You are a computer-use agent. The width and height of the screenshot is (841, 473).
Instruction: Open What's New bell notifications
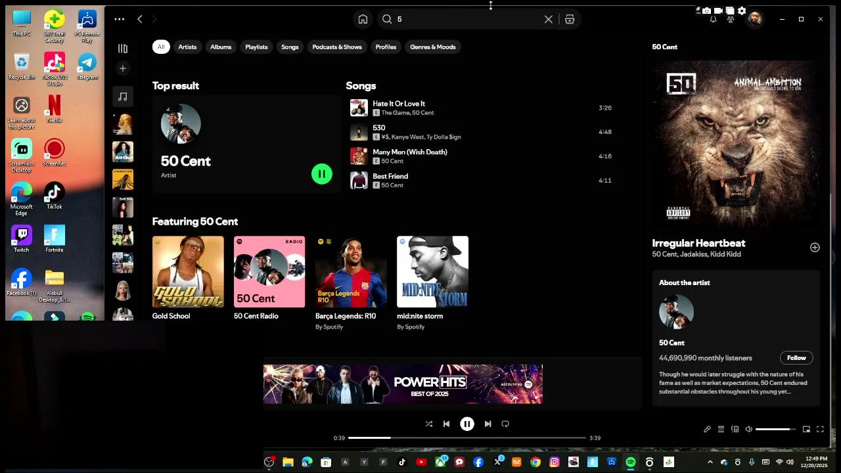[713, 19]
